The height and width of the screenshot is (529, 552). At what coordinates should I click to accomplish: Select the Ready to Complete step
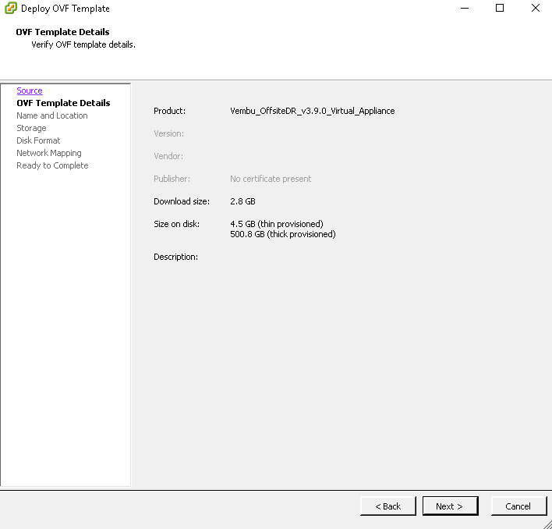(52, 165)
